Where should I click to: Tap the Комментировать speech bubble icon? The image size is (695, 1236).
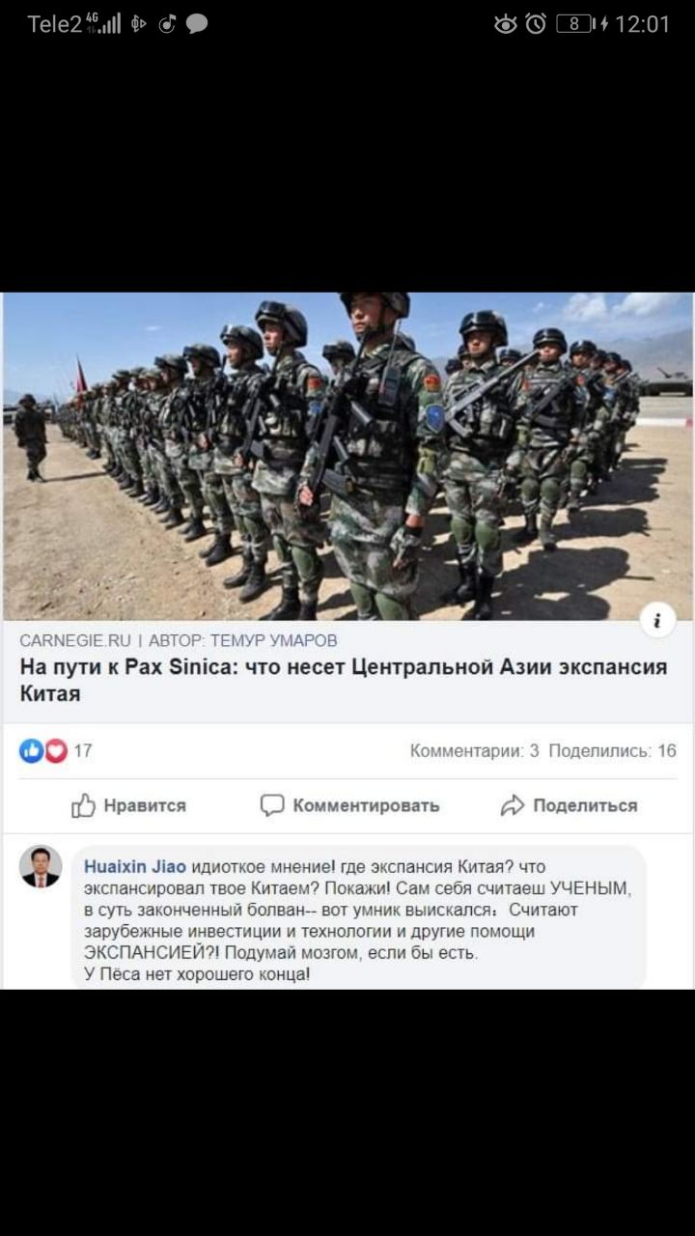pos(272,805)
